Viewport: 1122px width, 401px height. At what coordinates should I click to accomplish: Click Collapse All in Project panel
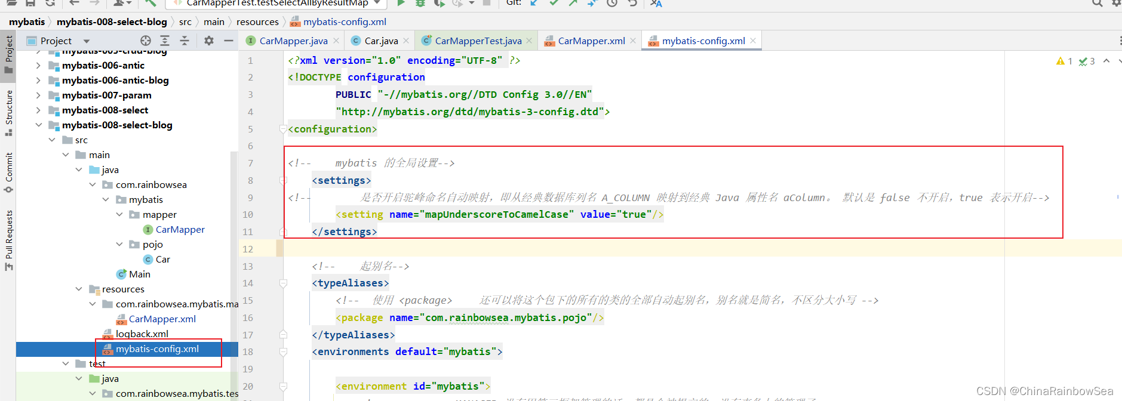pyautogui.click(x=185, y=41)
